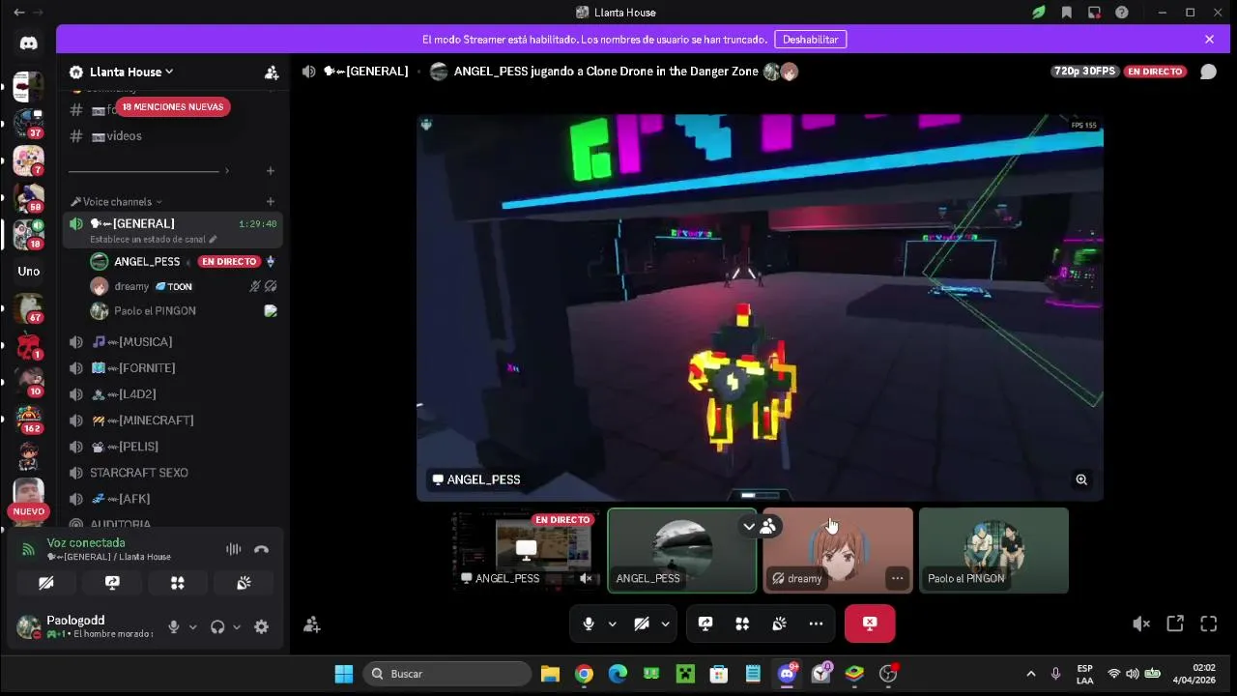Show hidden system tray icons
1237x696 pixels.
pyautogui.click(x=1030, y=674)
